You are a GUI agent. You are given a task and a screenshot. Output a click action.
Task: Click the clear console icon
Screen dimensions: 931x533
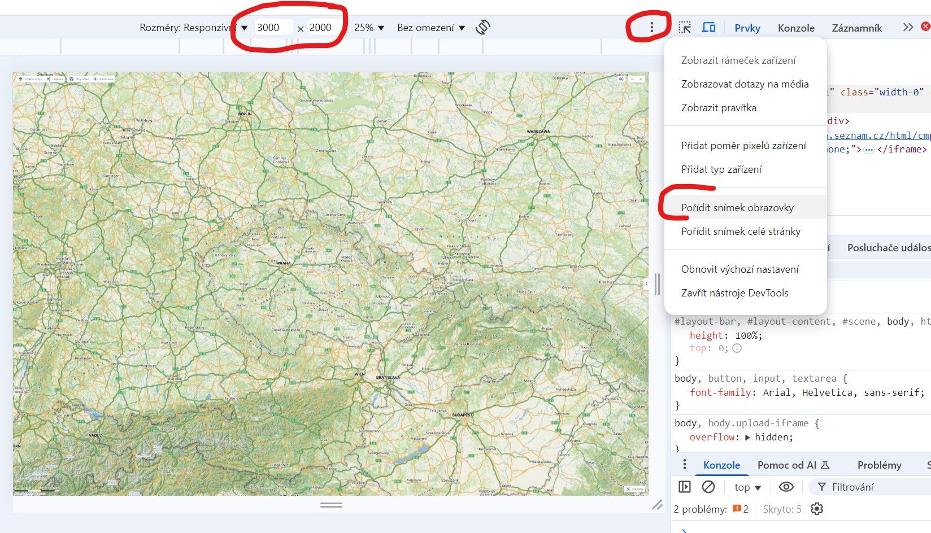(708, 487)
